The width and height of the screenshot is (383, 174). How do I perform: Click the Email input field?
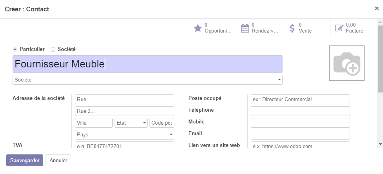(x=300, y=135)
